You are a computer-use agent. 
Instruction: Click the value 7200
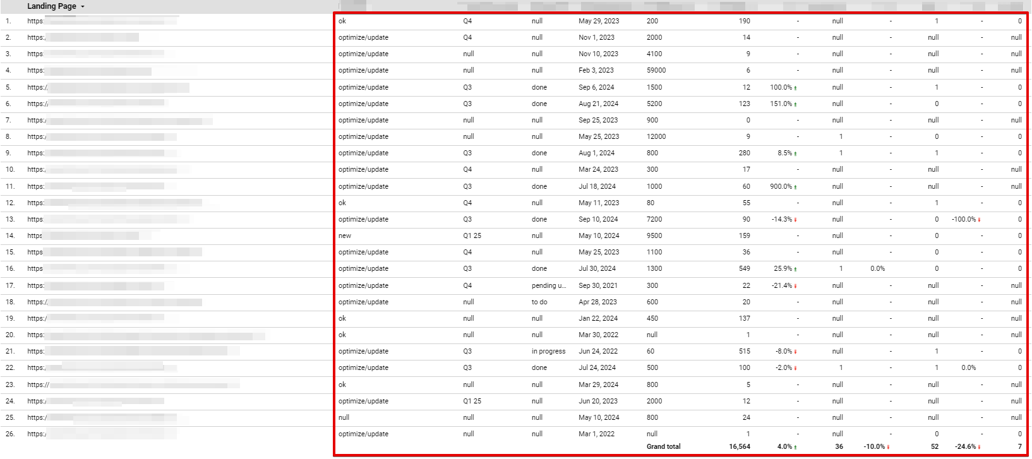(x=654, y=219)
